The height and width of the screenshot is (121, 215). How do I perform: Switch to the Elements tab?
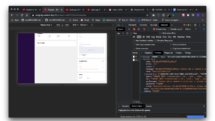tap(132, 25)
